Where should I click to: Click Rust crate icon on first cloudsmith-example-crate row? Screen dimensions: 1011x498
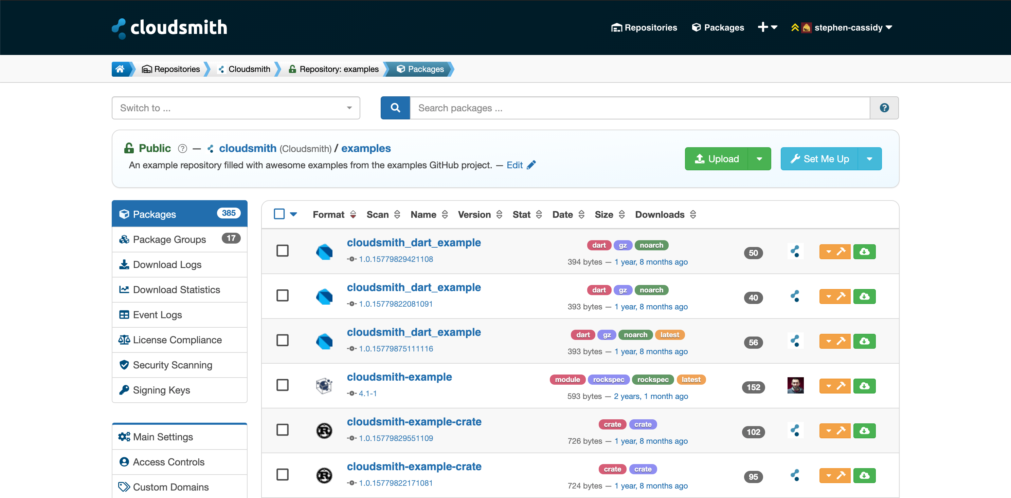324,430
